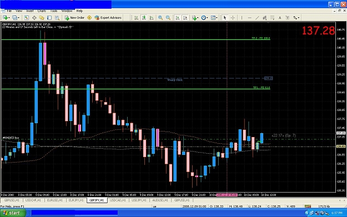Click the pink highlighted date on time axis
This screenshot has height=217, width=347.
227,195
